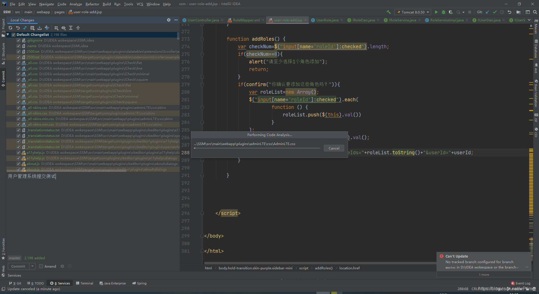Viewport: 539px width, 294px height.
Task: Click the code analysis progress bar
Action: (257, 148)
